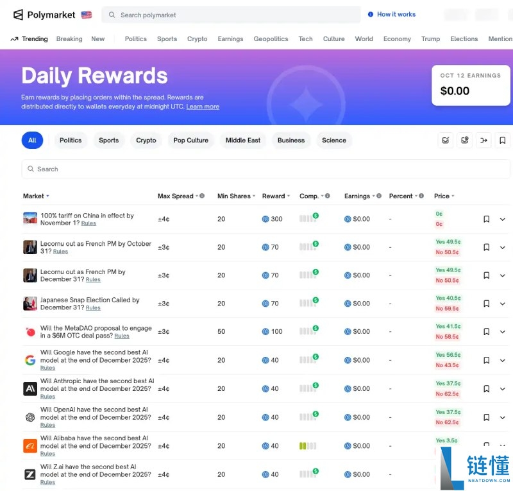Sort by the Price column header
This screenshot has height=491, width=513.
[x=444, y=196]
